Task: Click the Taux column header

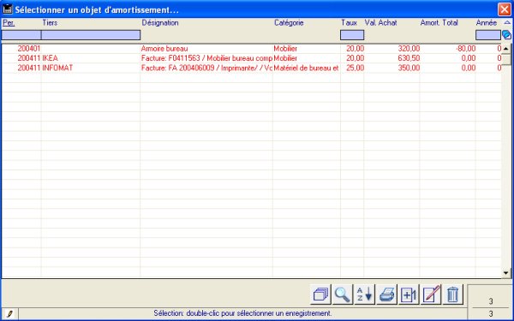Action: coord(349,23)
